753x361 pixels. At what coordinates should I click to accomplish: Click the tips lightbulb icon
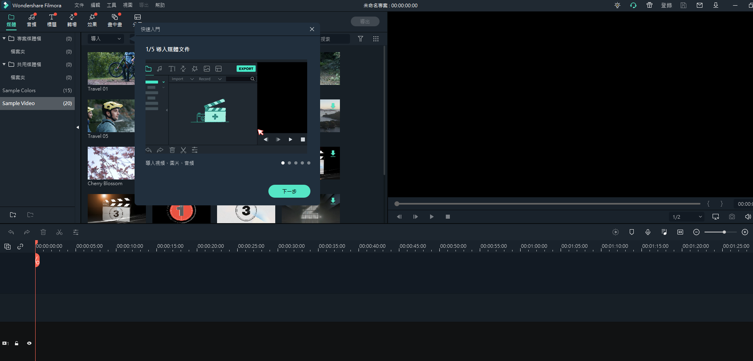click(617, 5)
